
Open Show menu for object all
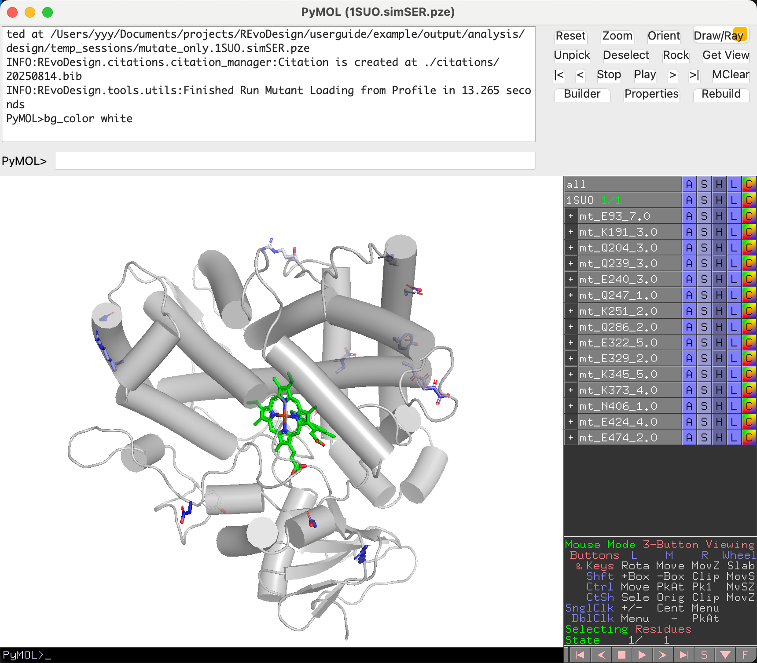(x=704, y=184)
